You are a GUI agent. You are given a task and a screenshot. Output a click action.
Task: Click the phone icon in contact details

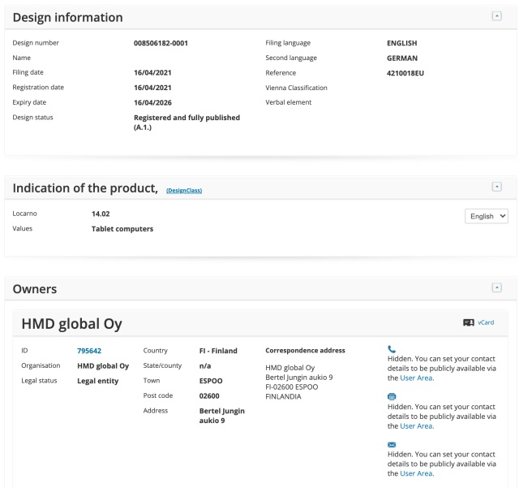tap(392, 349)
